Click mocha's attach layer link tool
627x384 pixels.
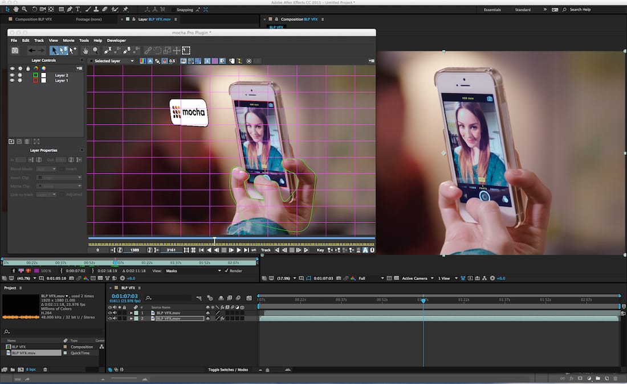pos(148,50)
